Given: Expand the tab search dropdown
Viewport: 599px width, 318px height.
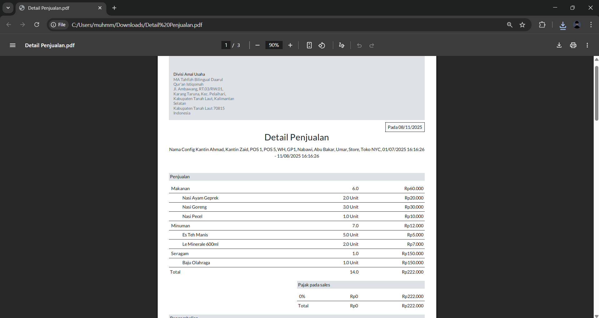Looking at the screenshot, I should (8, 8).
